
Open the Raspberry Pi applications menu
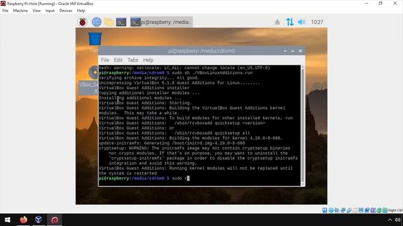pyautogui.click(x=82, y=22)
